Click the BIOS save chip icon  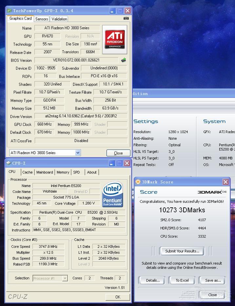[x=124, y=60]
